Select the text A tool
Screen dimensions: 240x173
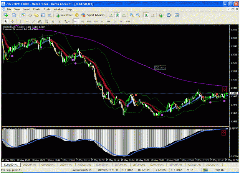[53, 21]
